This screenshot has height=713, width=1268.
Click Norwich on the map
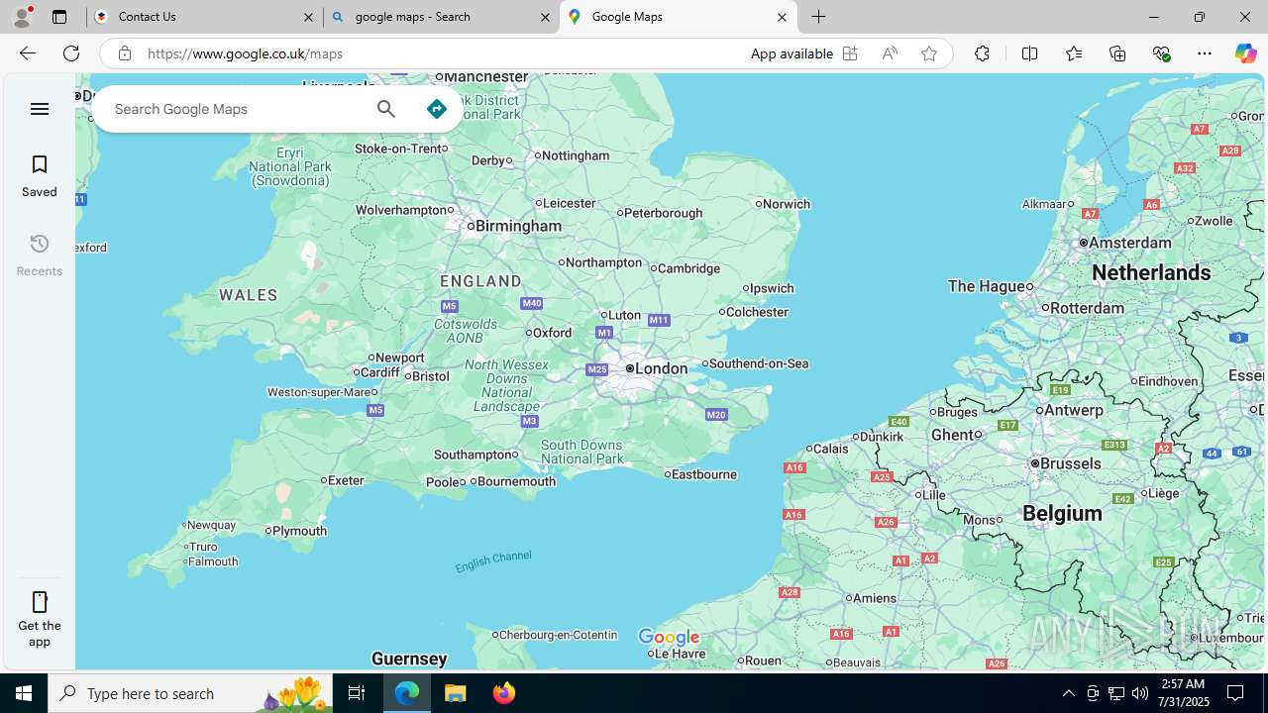click(787, 204)
